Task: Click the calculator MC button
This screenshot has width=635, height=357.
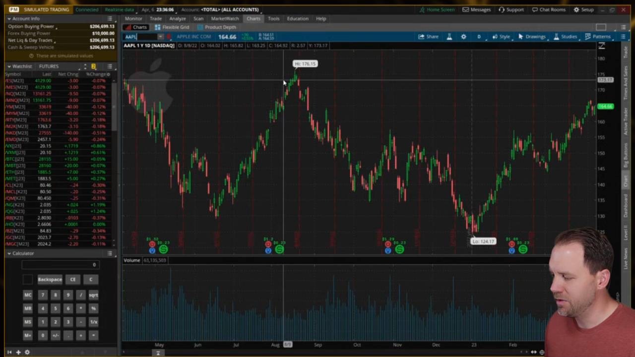Action: tap(28, 295)
